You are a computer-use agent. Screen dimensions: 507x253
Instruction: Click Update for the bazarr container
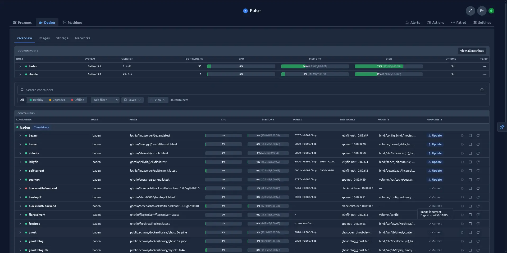(x=435, y=136)
